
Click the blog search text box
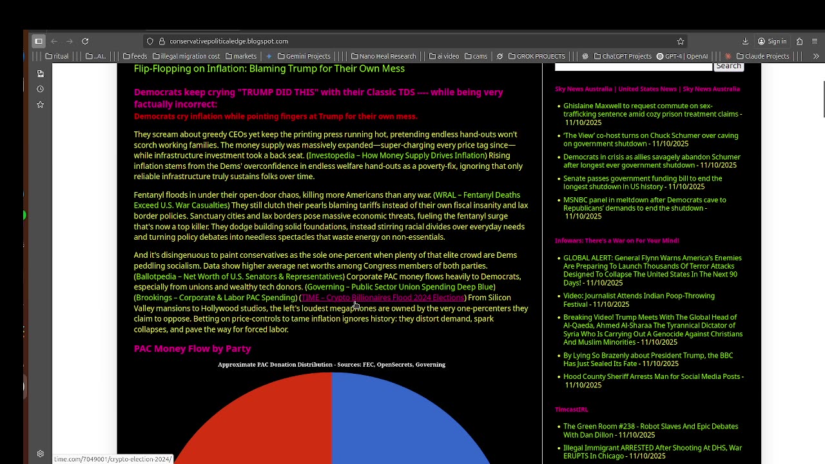pyautogui.click(x=634, y=66)
